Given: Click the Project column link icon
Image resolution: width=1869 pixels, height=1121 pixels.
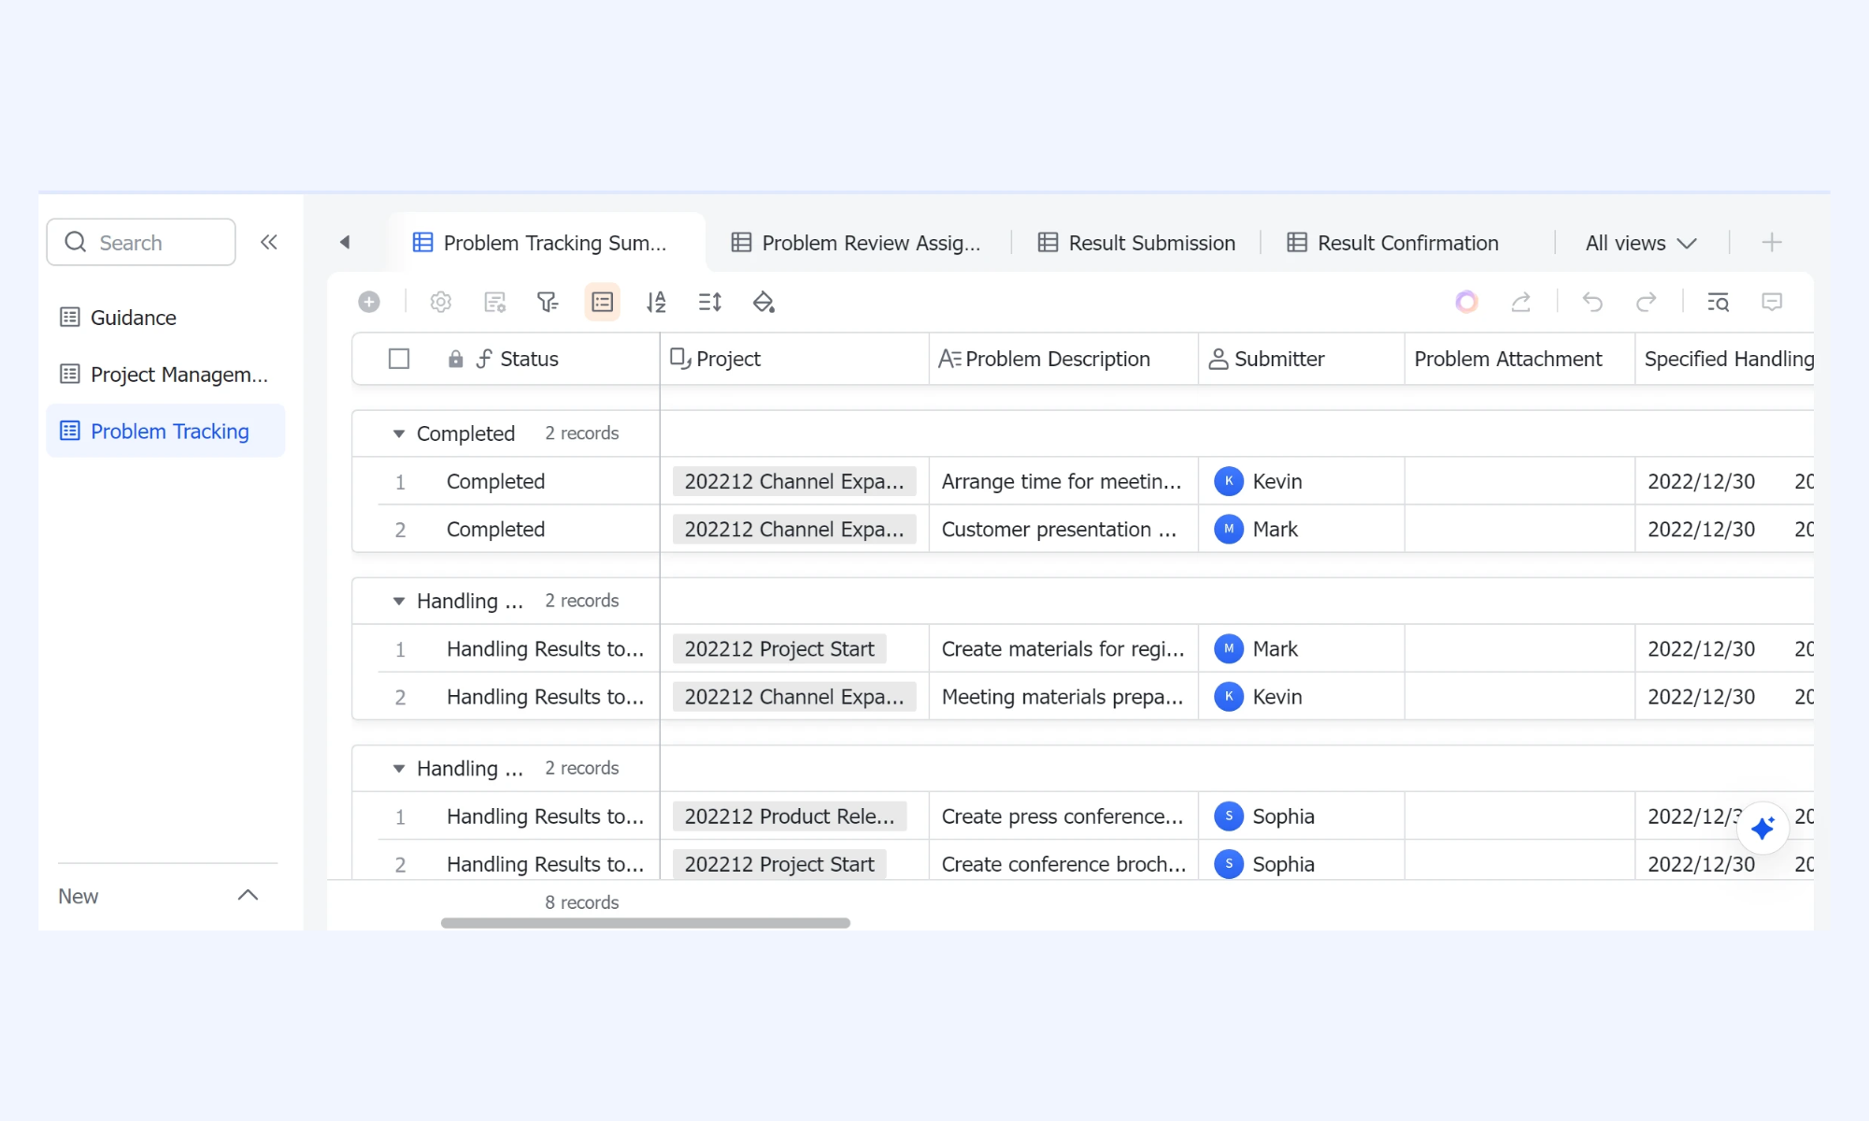Looking at the screenshot, I should click(680, 359).
